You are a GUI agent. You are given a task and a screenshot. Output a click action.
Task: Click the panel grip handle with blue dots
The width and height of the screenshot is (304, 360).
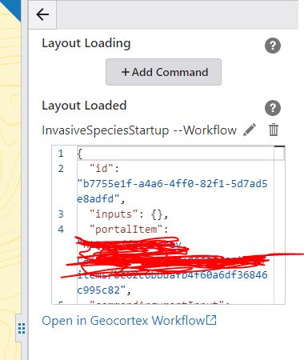(x=22, y=328)
